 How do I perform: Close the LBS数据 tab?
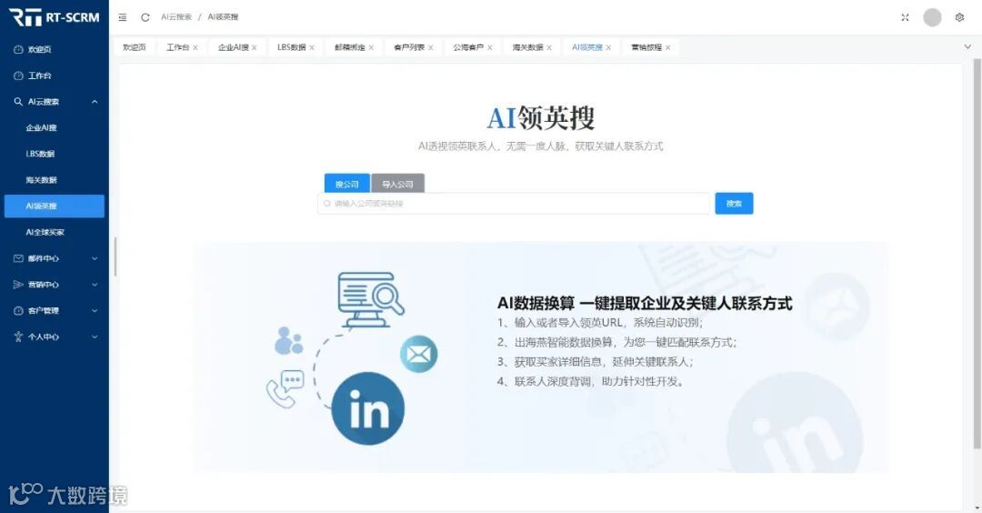pyautogui.click(x=312, y=47)
